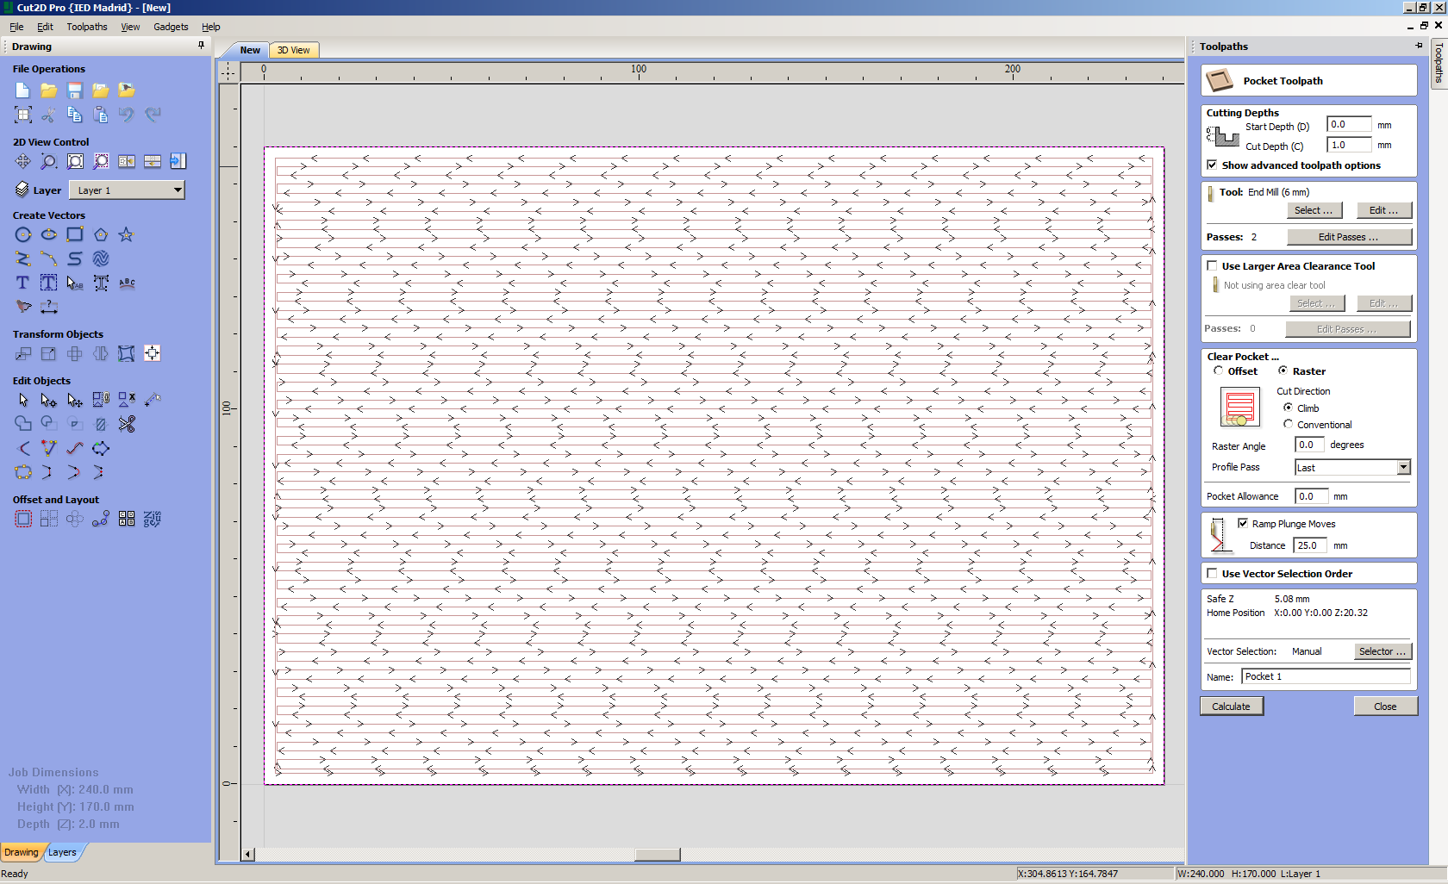Click the Pocket 1 name field
The image size is (1448, 884).
[1326, 676]
